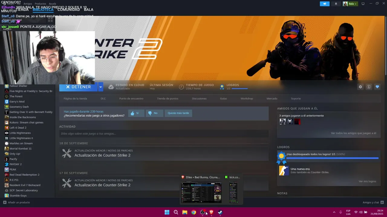Open the Google Chrome taskbar icon
Screen dimensions: 387x217
pos(193,212)
